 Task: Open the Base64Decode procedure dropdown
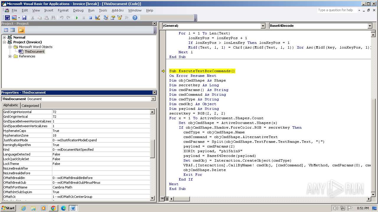[370, 26]
